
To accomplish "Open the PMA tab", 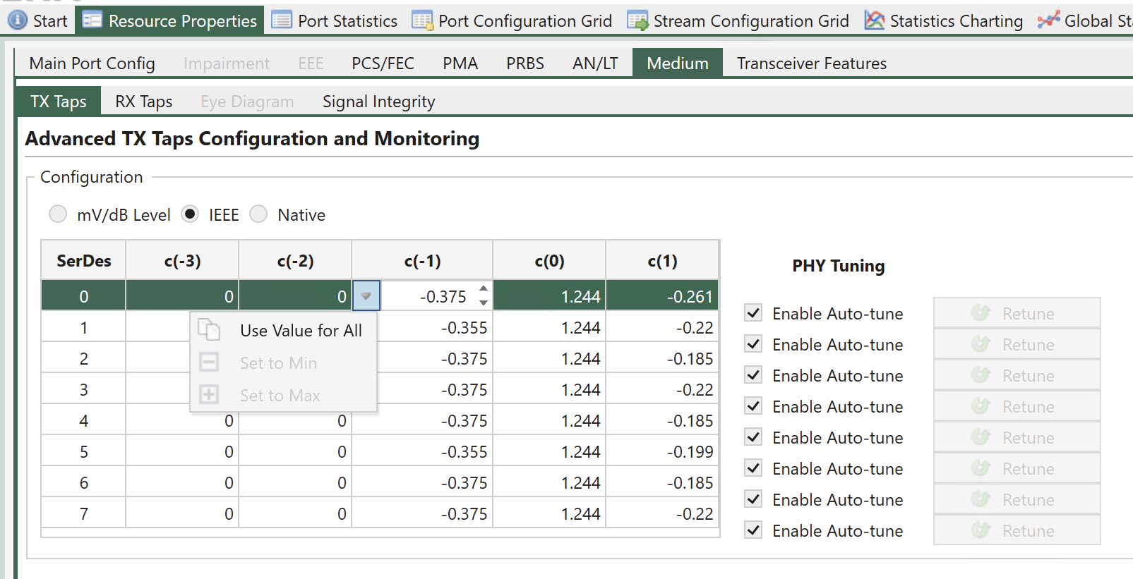I will point(460,63).
